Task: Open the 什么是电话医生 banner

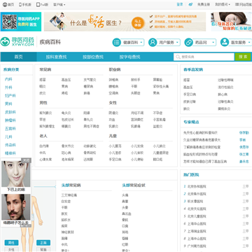Action: click(x=125, y=22)
